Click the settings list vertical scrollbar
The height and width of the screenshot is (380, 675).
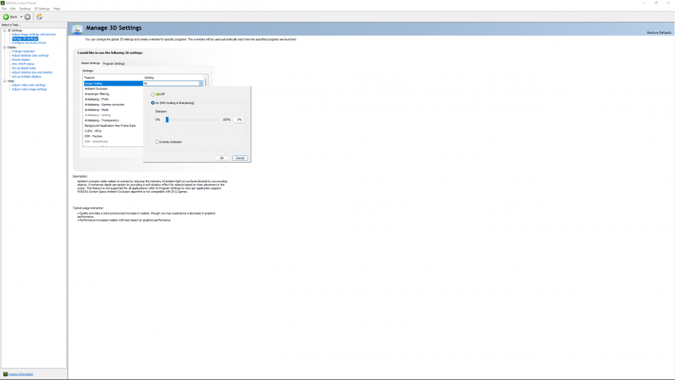point(205,83)
